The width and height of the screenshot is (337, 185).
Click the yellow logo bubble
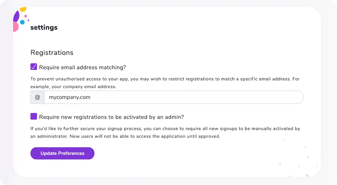point(23,9)
